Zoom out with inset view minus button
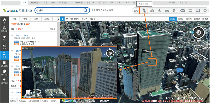The image size is (210, 103). pyautogui.click(x=112, y=70)
